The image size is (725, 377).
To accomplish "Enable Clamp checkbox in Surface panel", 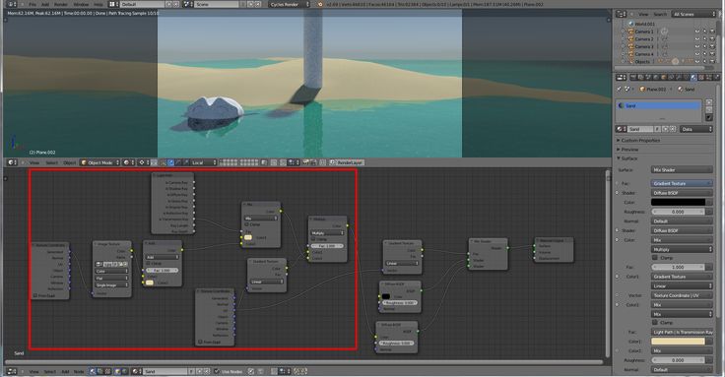I will click(655, 257).
